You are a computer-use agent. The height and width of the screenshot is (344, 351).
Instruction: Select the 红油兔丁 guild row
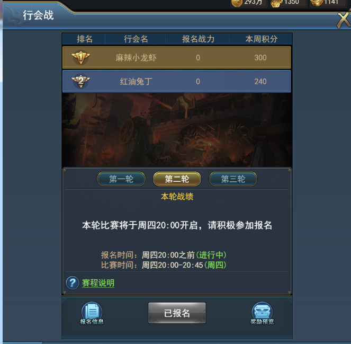coord(177,81)
